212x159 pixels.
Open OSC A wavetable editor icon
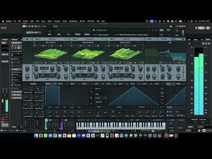[34, 42]
